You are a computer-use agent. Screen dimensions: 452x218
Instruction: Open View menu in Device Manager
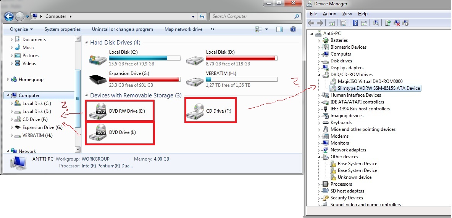coord(347,13)
